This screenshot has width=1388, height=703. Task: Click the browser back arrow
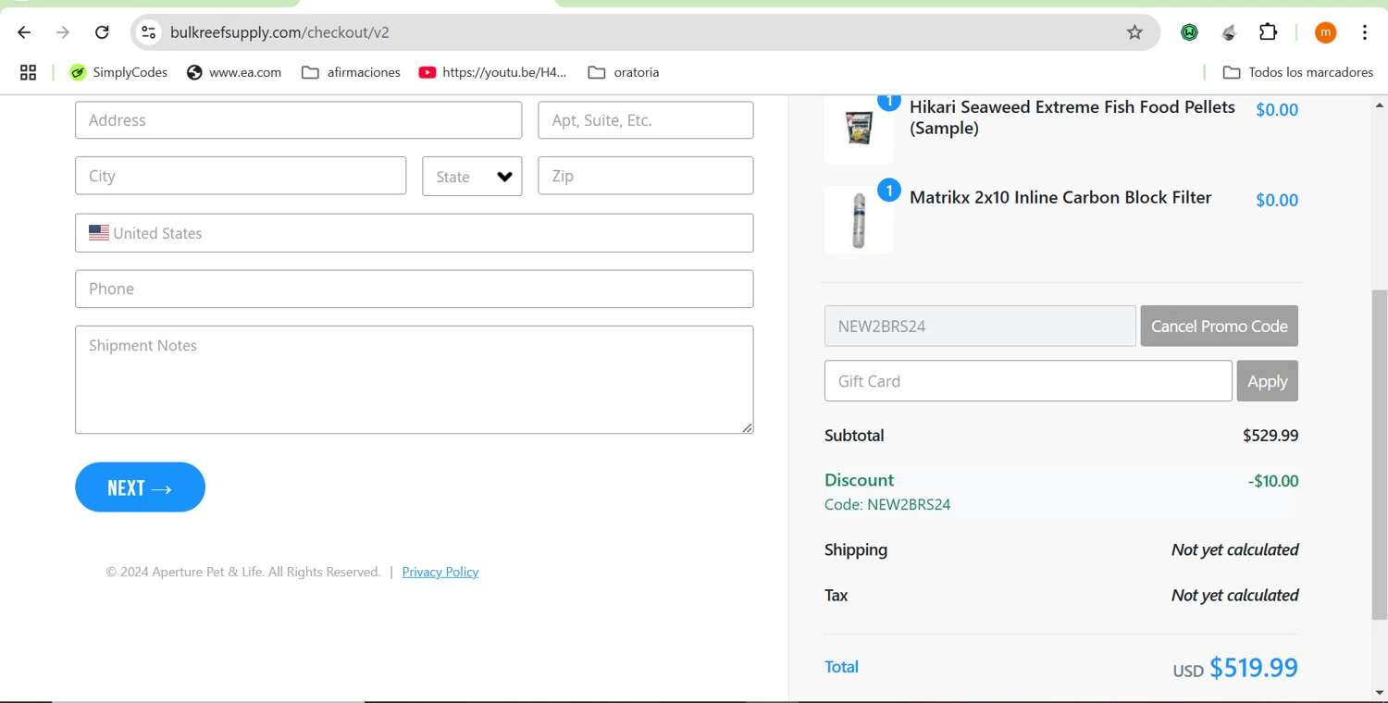(x=24, y=32)
